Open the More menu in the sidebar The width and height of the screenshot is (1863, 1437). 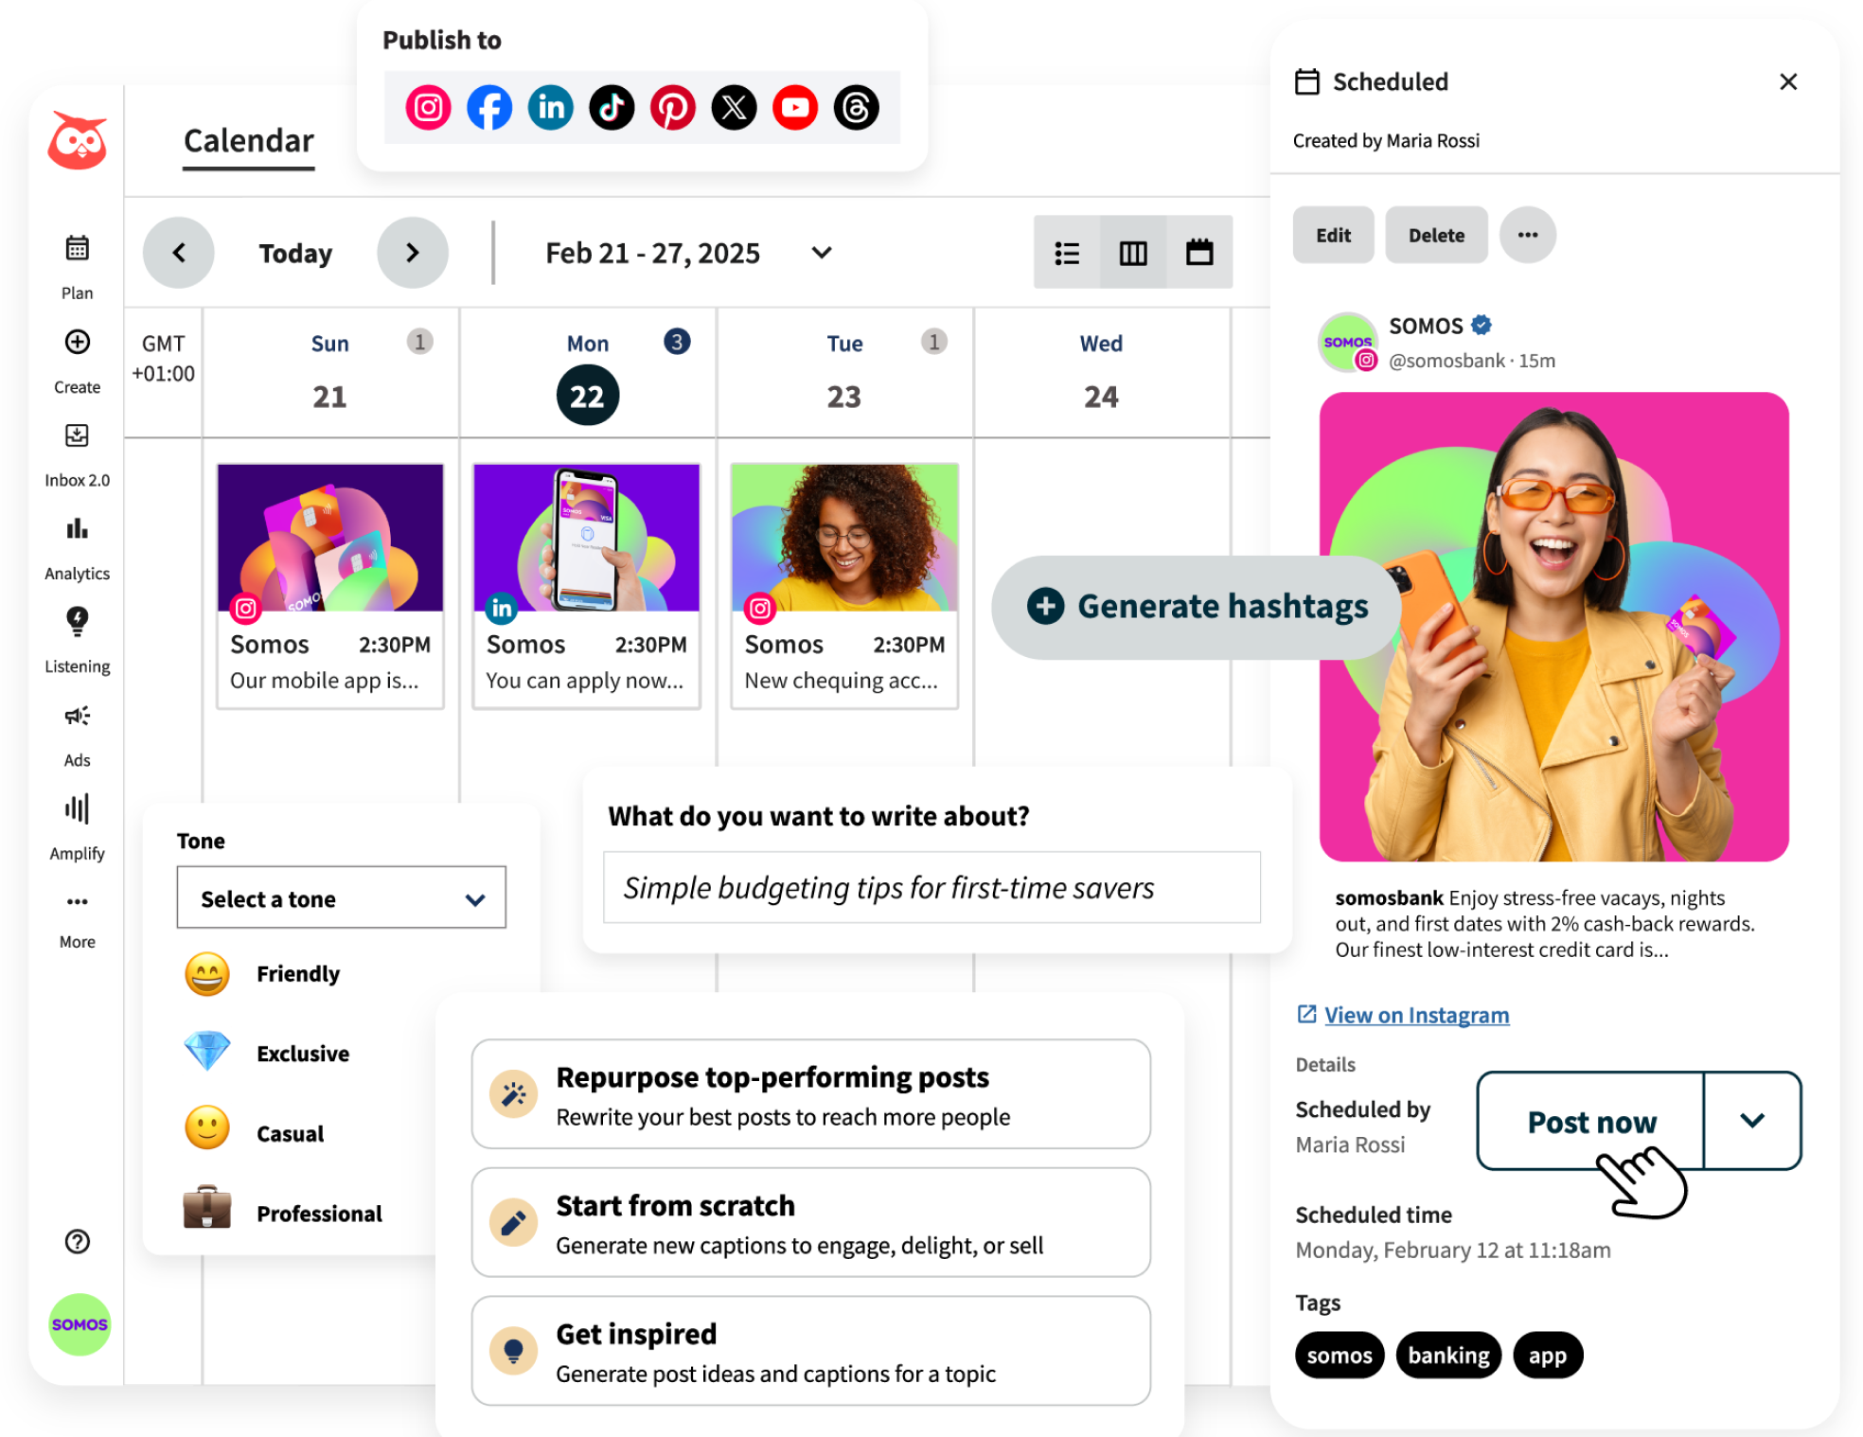(x=77, y=901)
